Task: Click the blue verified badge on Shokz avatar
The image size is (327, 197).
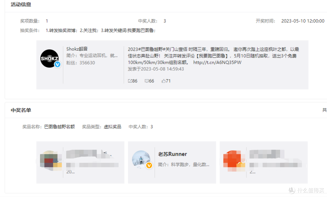Action: click(x=57, y=64)
